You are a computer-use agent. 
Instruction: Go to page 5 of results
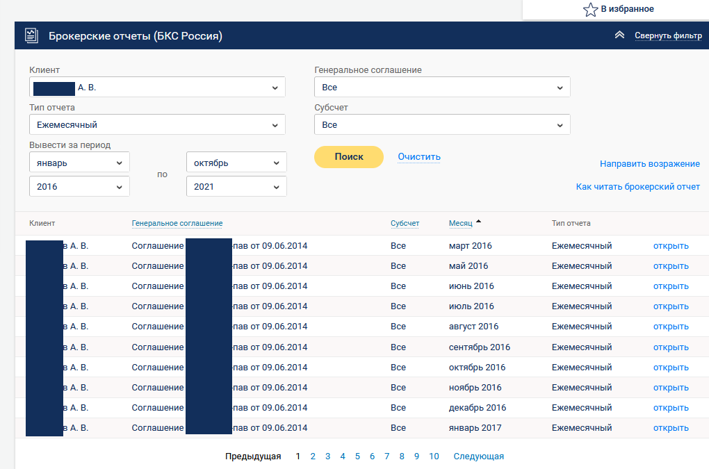[x=357, y=456]
